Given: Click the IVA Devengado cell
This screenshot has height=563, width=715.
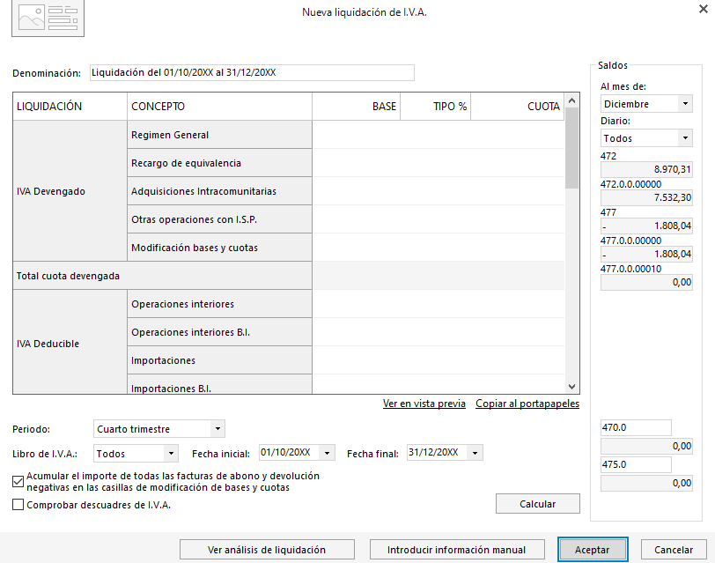Looking at the screenshot, I should point(70,191).
